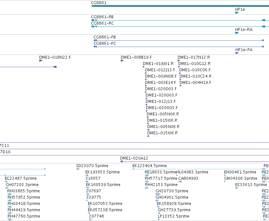Select feature DME1-009N08.F
The width and height of the screenshot is (269, 221).
pos(146,79)
